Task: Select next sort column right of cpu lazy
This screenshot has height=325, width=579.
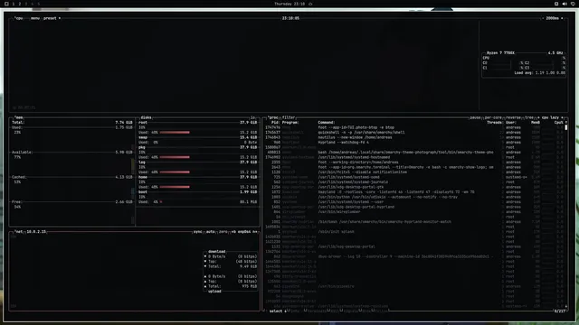Action: [562, 117]
